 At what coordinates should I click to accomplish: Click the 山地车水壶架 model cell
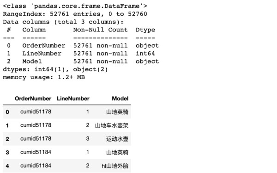pyautogui.click(x=112, y=125)
